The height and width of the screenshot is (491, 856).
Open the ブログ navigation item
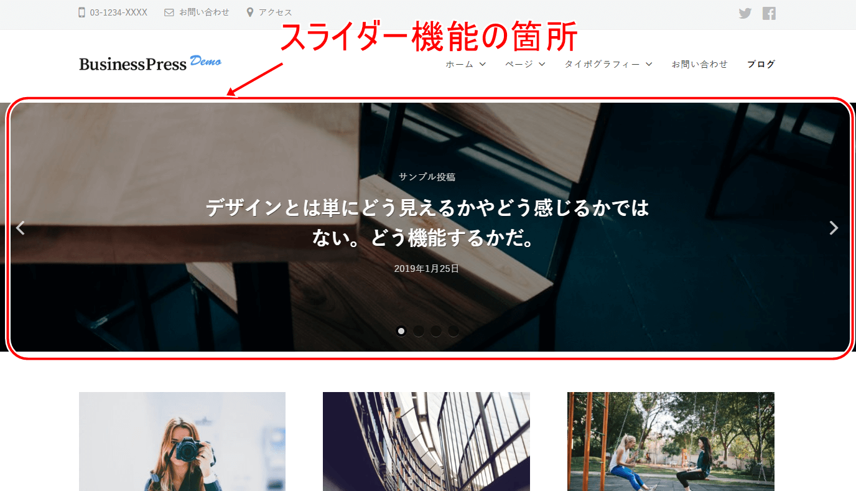point(761,64)
